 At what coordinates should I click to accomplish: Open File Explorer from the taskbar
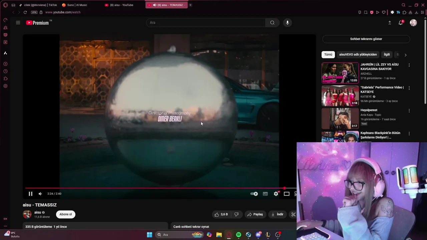click(219, 235)
